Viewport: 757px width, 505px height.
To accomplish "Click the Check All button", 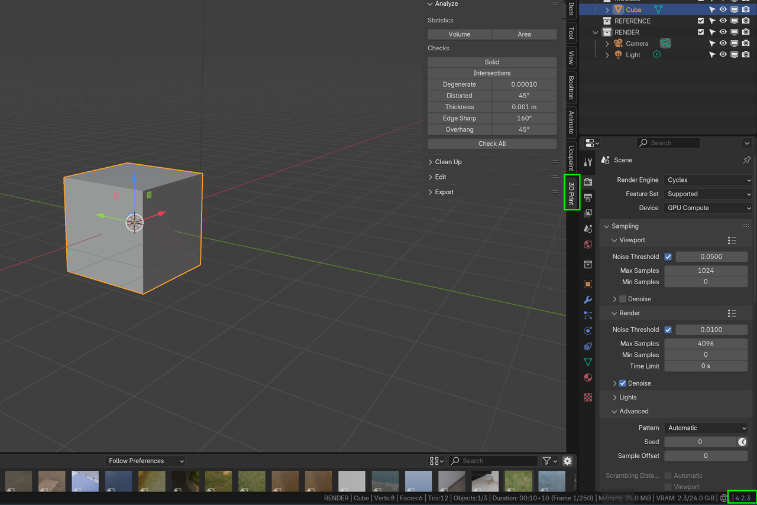I will pyautogui.click(x=491, y=144).
